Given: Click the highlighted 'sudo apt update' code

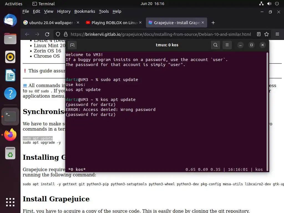Looking at the screenshot, I should pos(38,138).
